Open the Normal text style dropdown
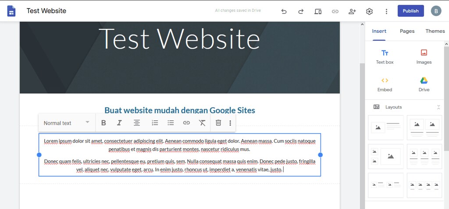The height and width of the screenshot is (209, 449). coord(67,123)
